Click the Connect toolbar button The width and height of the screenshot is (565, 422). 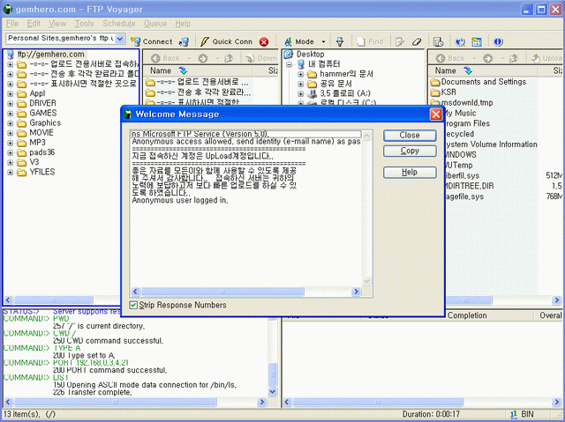tap(152, 41)
